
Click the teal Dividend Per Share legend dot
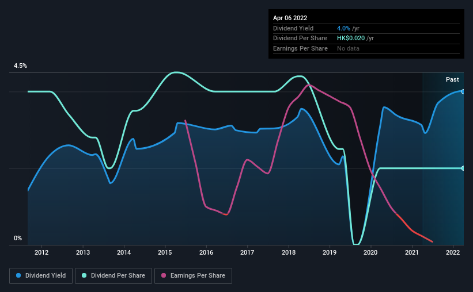click(x=84, y=275)
